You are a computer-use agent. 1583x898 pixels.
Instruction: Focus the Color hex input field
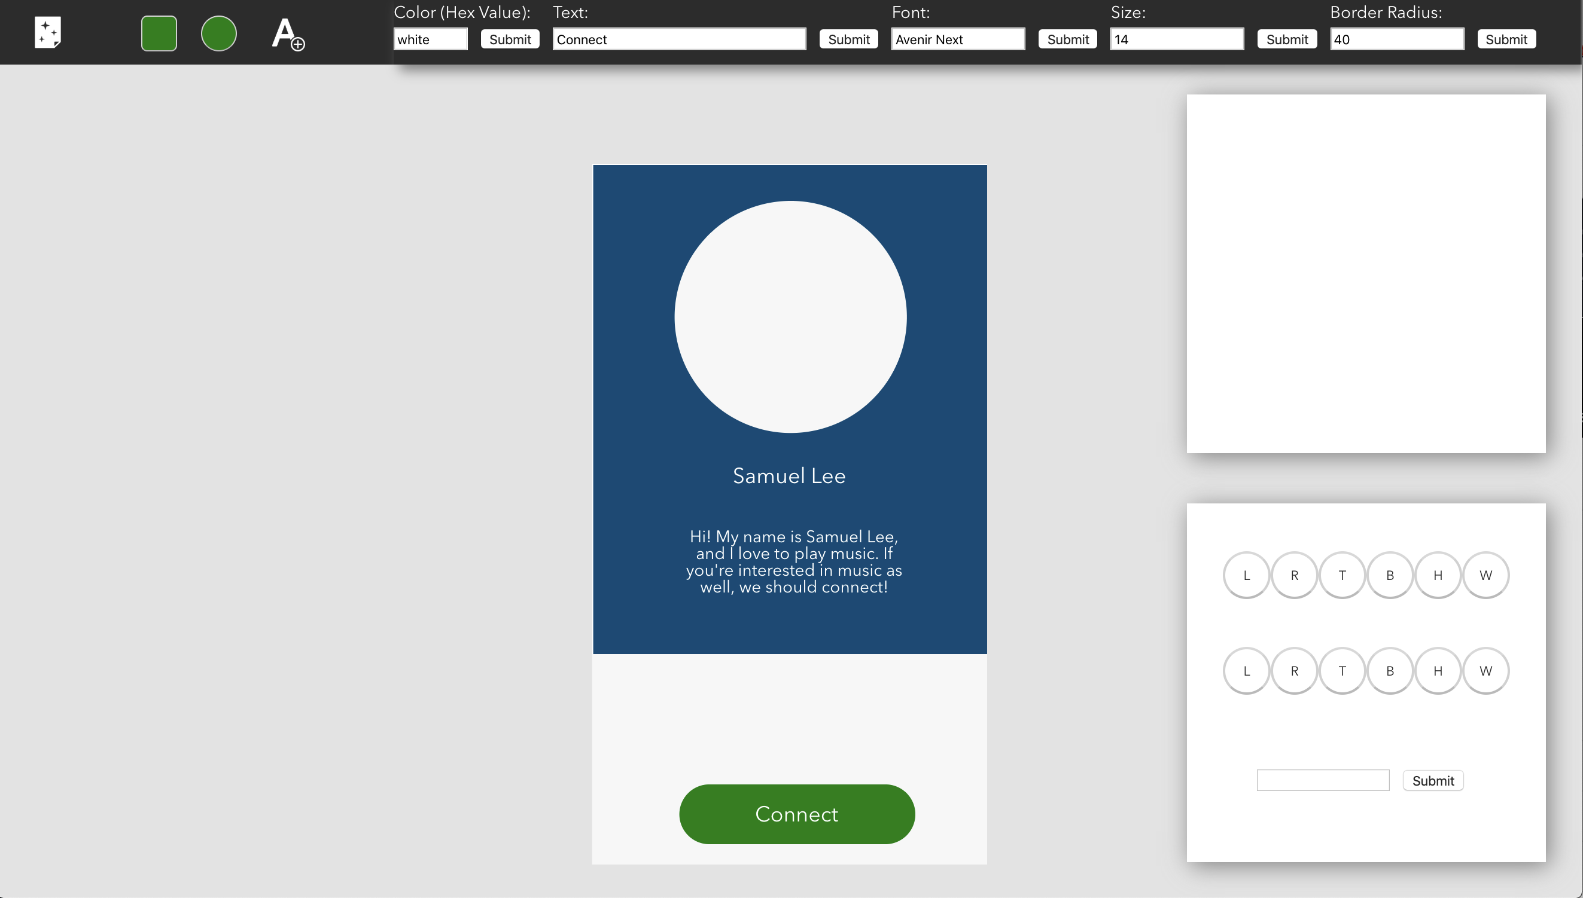[x=430, y=39]
